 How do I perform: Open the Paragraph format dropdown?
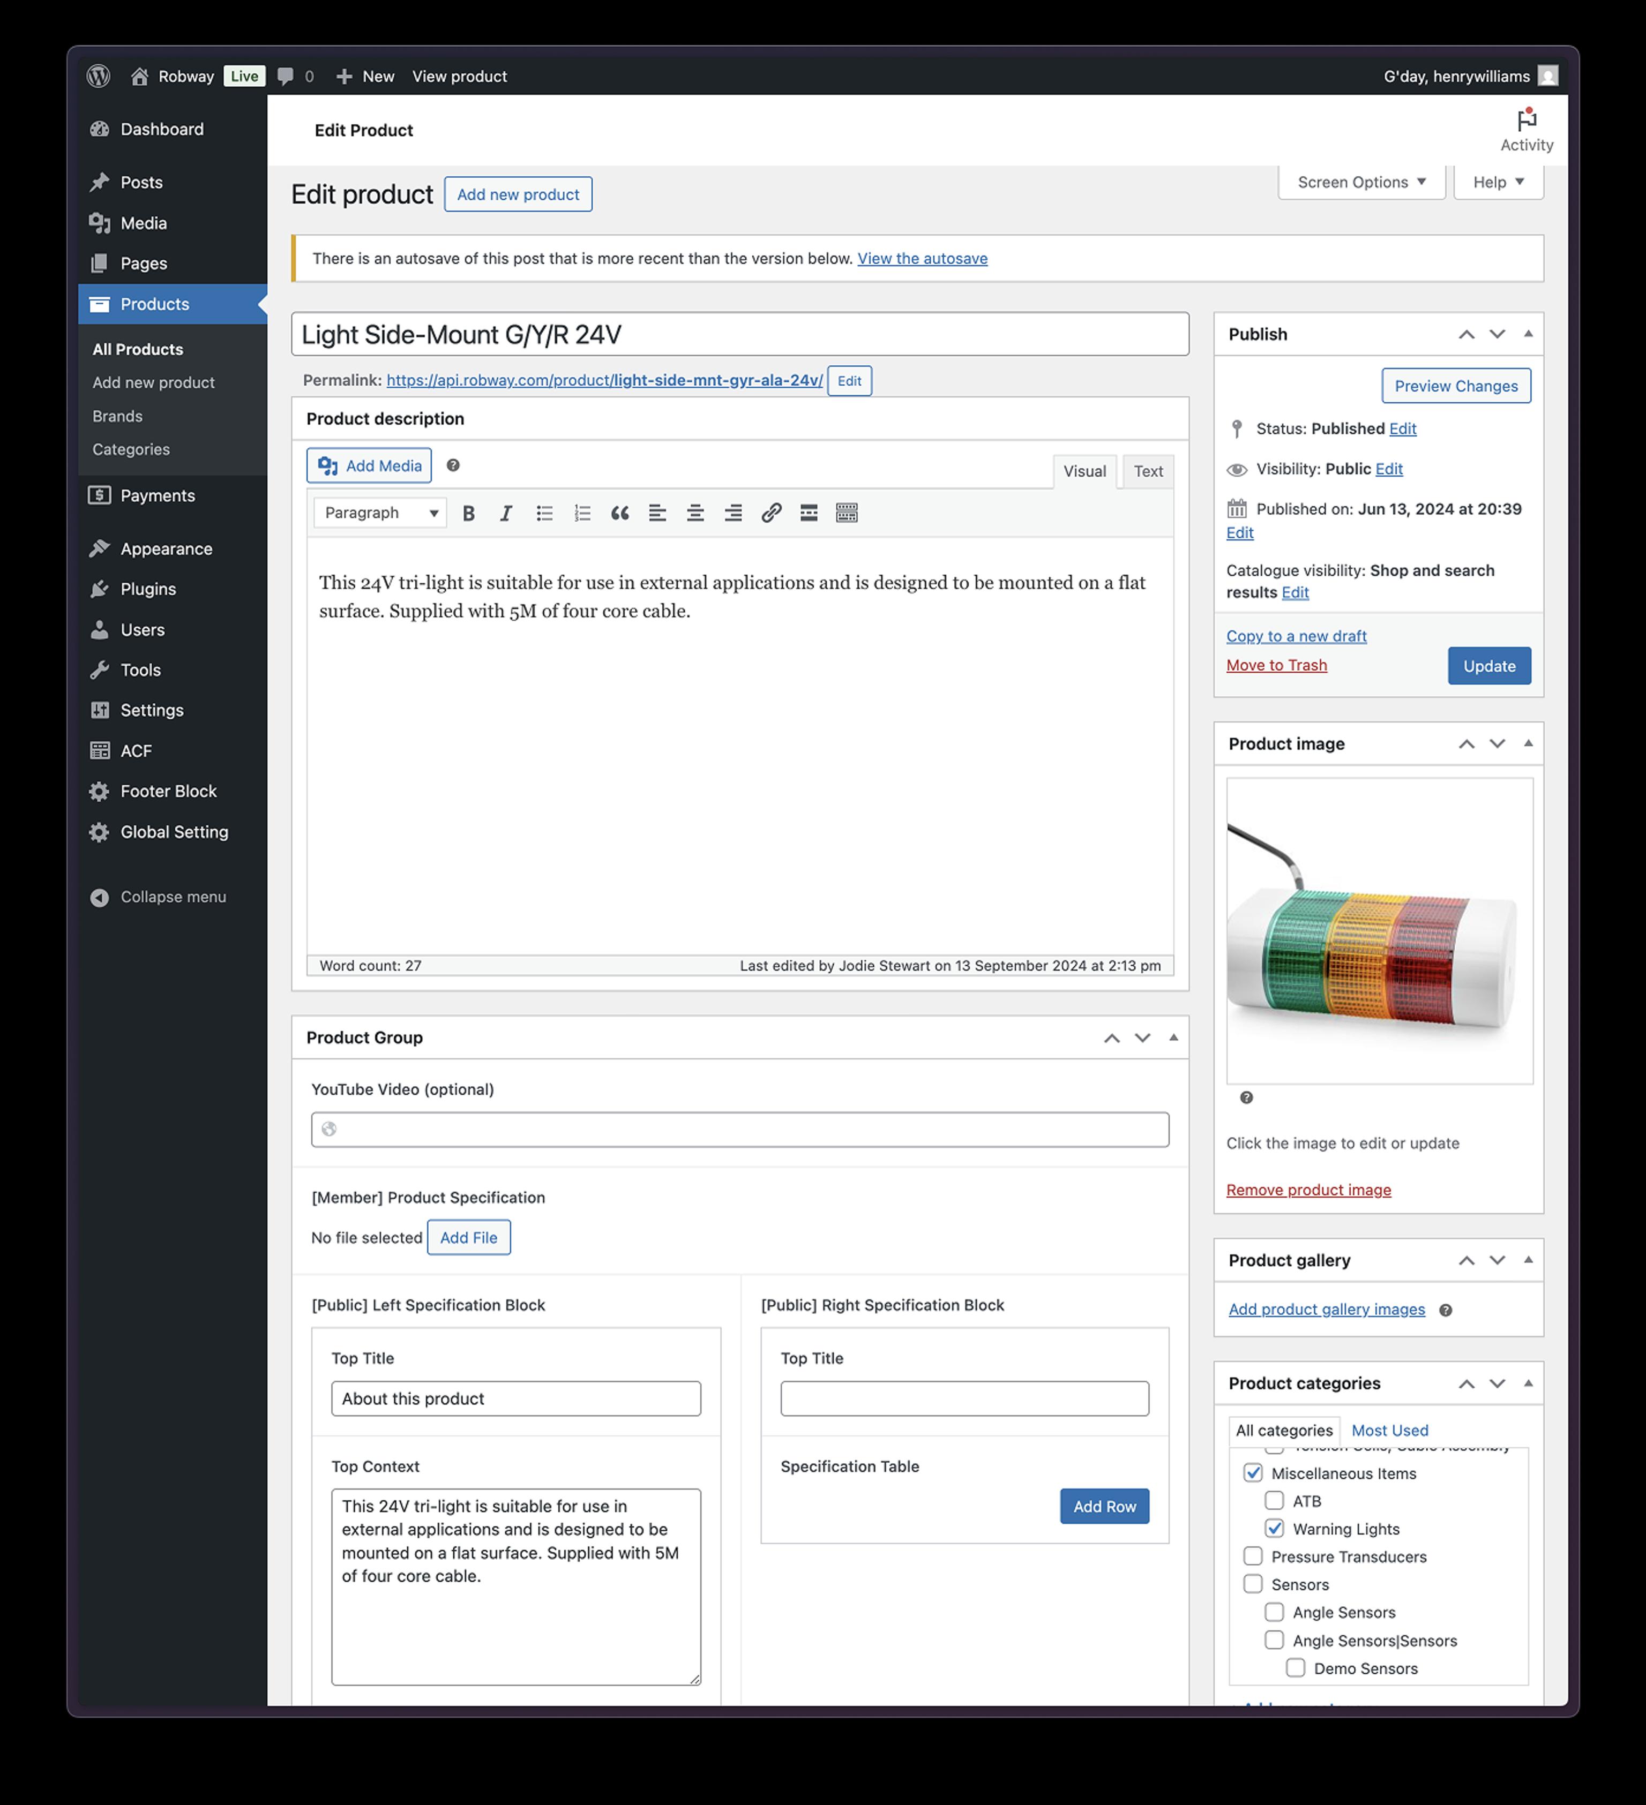click(380, 513)
